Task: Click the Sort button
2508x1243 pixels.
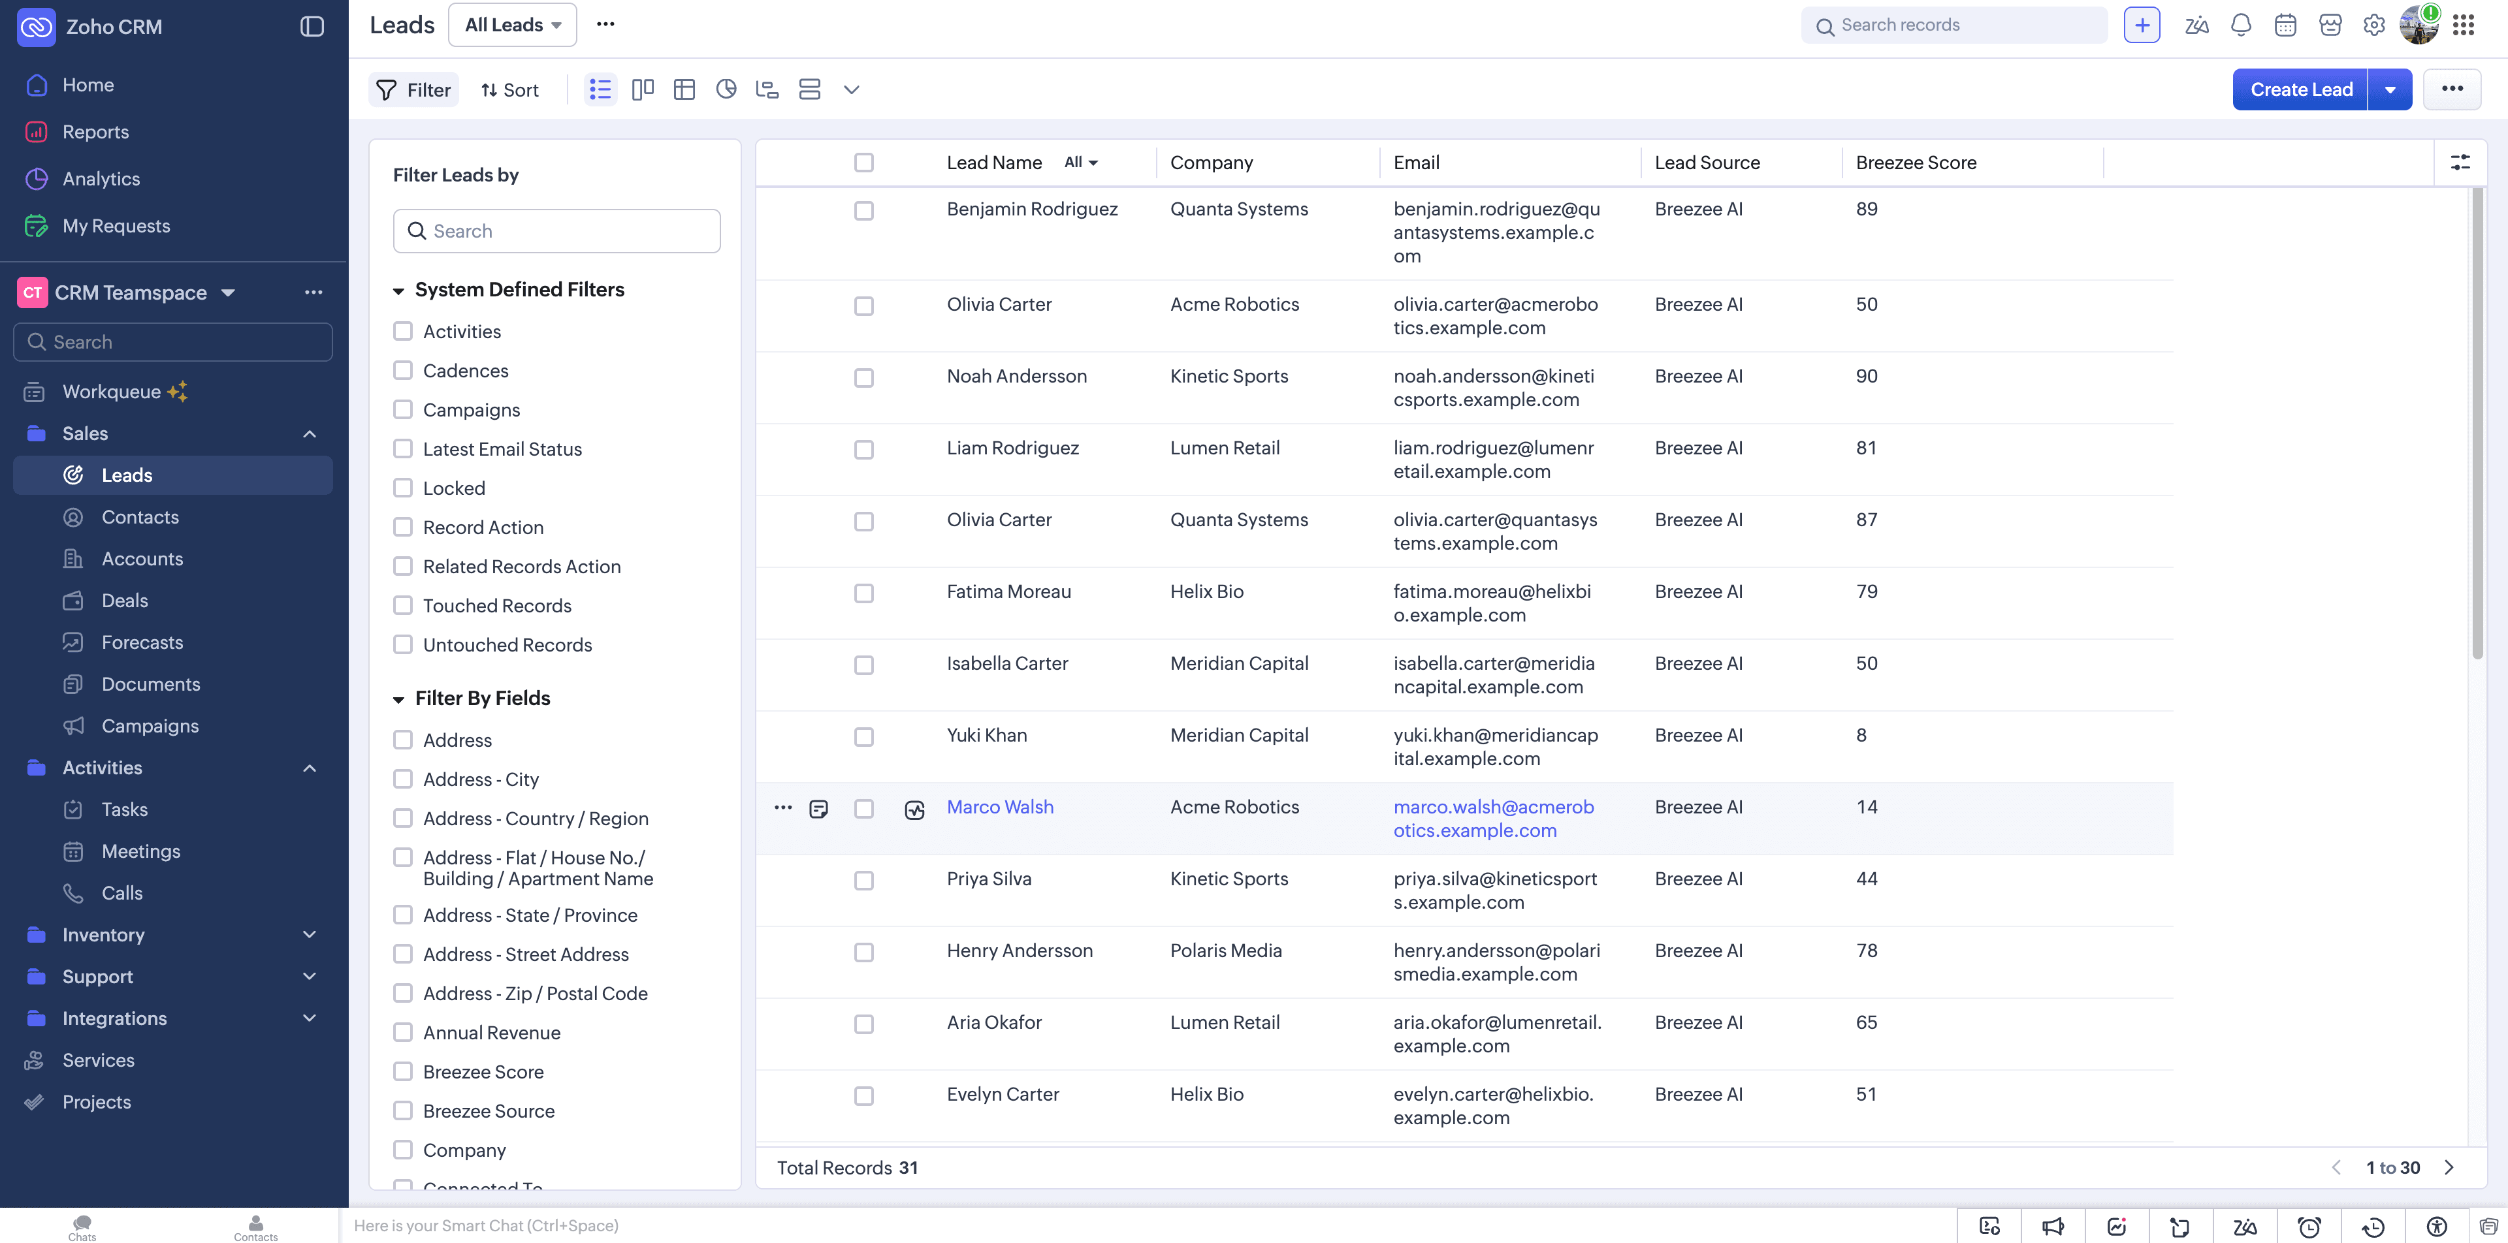Action: click(509, 89)
